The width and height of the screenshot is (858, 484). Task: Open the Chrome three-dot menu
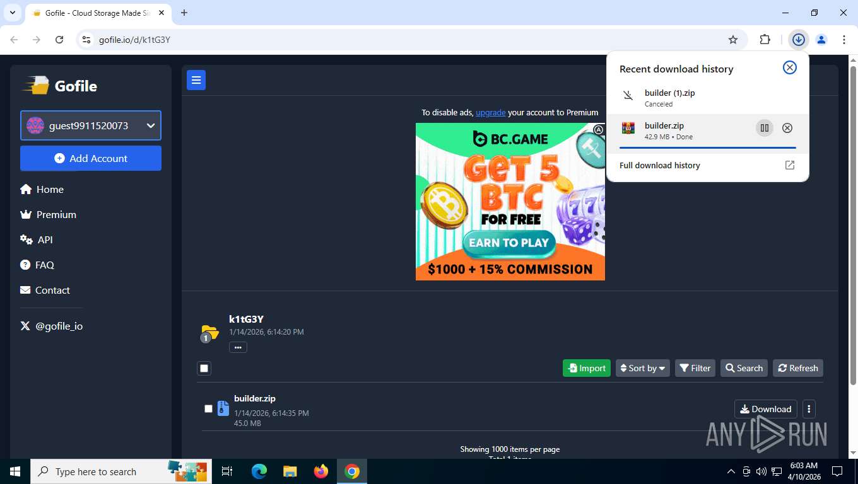tap(844, 40)
